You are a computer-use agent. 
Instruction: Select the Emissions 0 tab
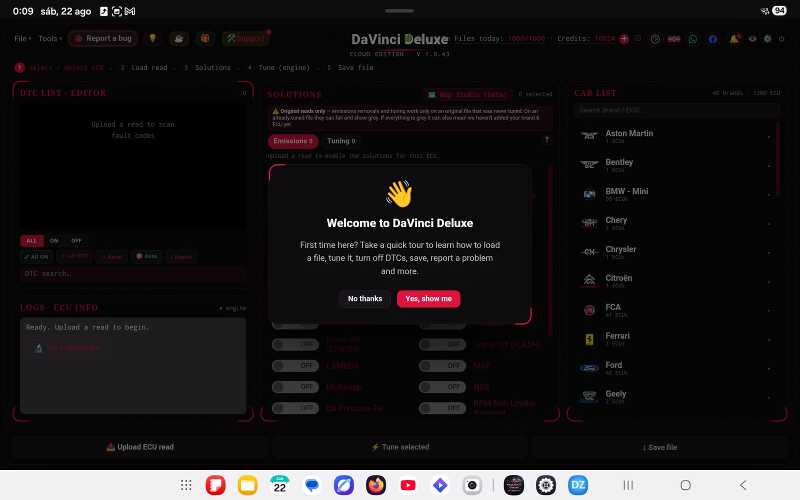(x=293, y=141)
